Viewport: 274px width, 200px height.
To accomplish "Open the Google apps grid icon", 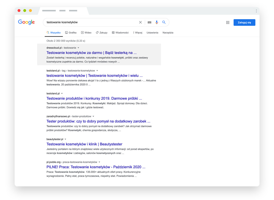I will (x=228, y=22).
